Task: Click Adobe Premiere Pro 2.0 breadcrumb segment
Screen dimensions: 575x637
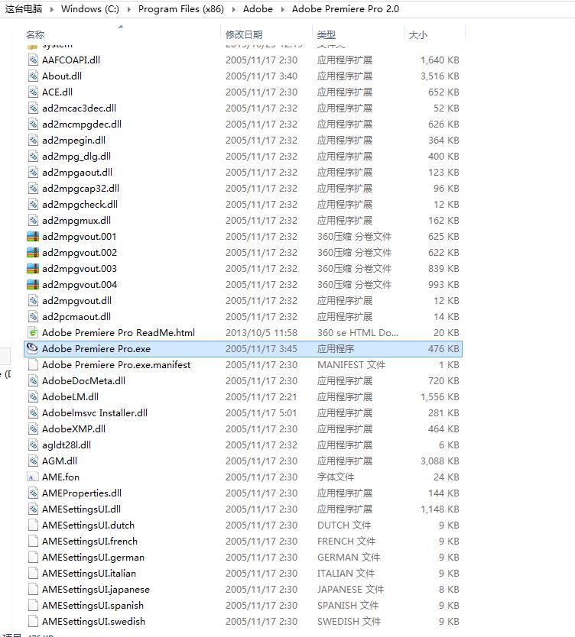Action: pos(346,9)
